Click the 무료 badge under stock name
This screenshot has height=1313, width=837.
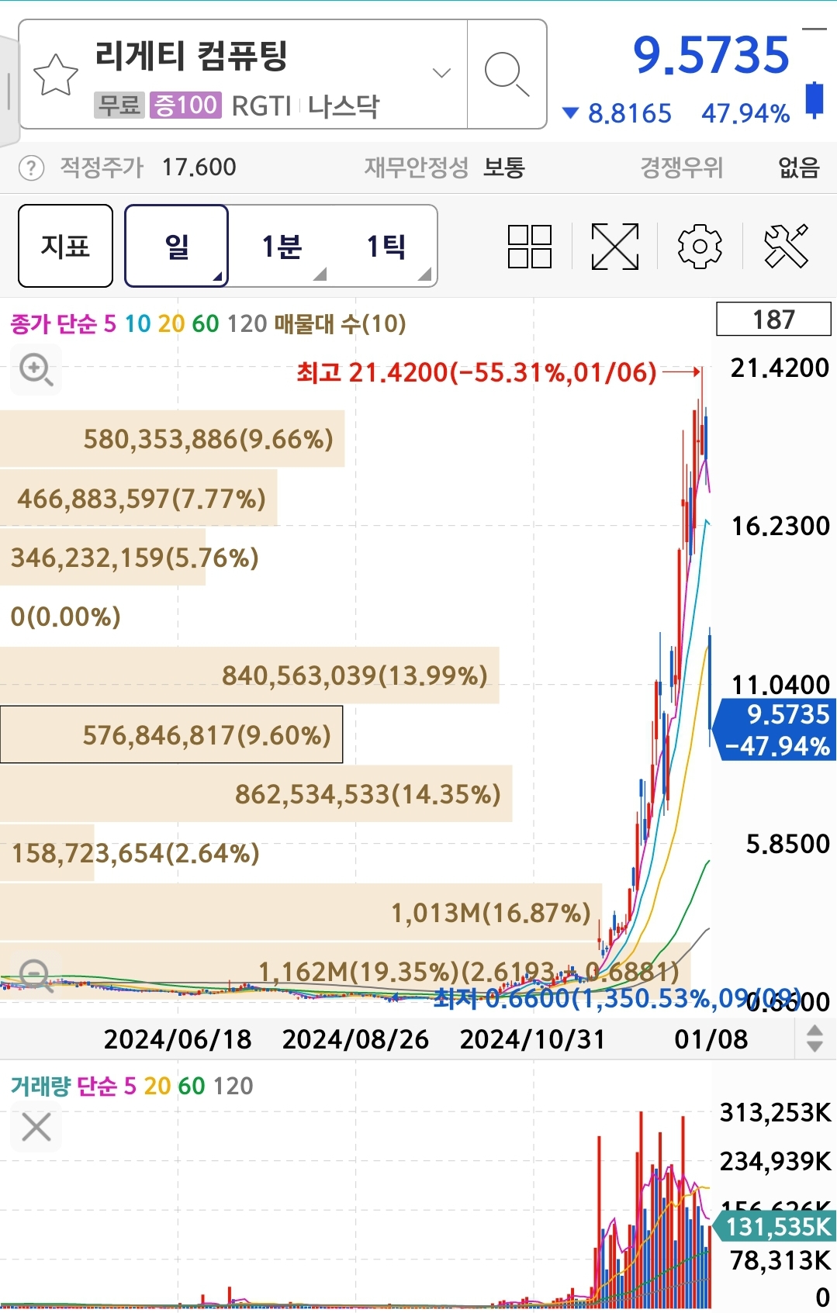pyautogui.click(x=119, y=105)
